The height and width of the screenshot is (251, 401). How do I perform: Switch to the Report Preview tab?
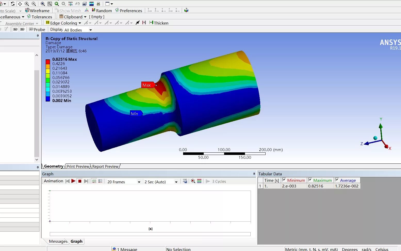pyautogui.click(x=105, y=166)
